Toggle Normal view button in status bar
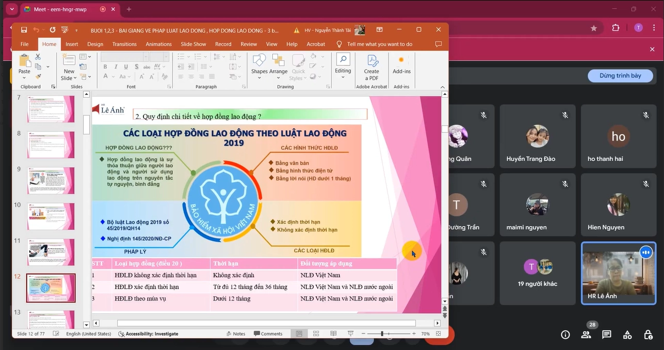 point(299,334)
